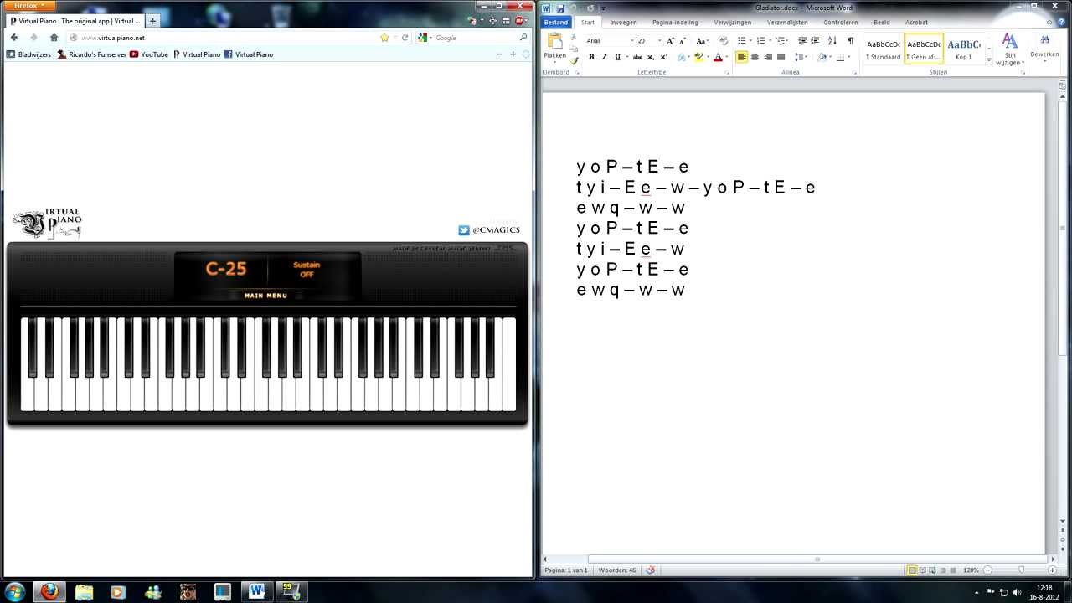Image resolution: width=1072 pixels, height=603 pixels.
Task: Click the Firefox icon in the Windows taskbar
Action: [49, 591]
